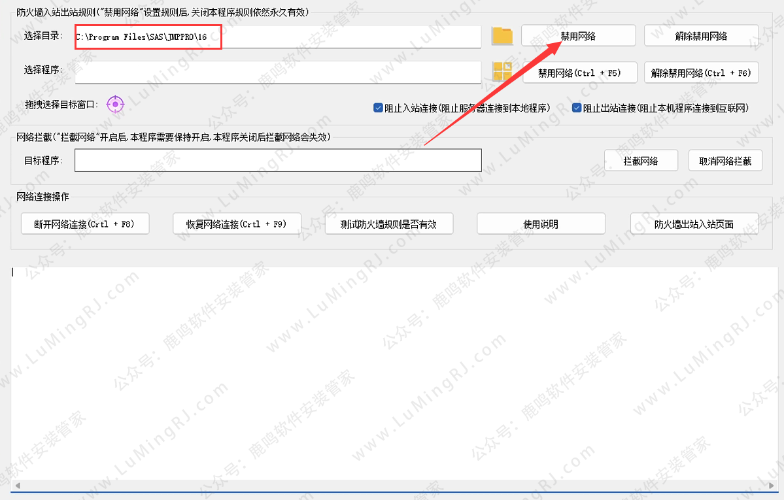Uncheck 阻止入站连接 checkbox
Screen dimensions: 784x500
(x=378, y=108)
